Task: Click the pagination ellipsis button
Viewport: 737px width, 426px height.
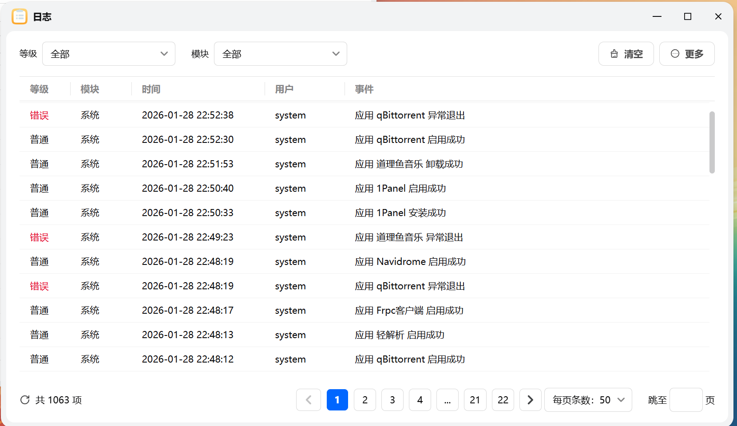Action: coord(448,400)
